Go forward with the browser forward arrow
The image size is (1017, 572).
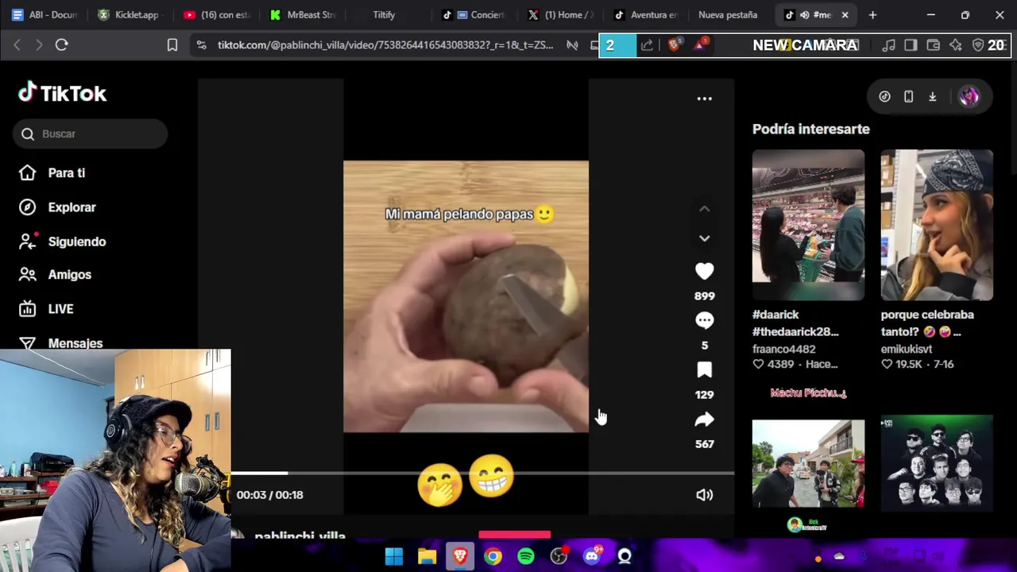38,45
